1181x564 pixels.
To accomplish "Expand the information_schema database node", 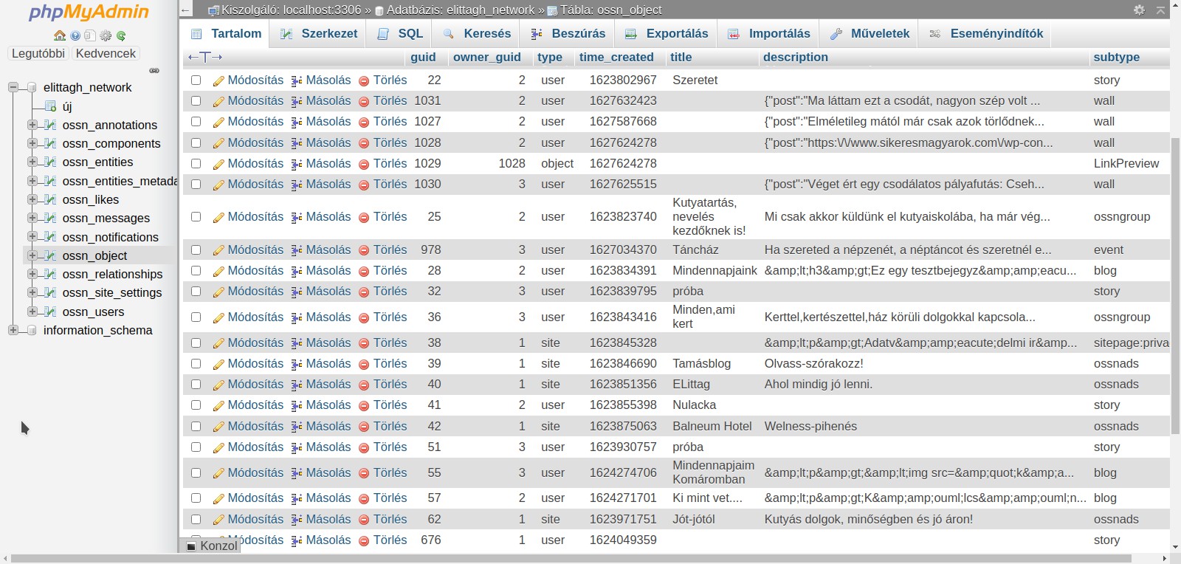I will (13, 330).
